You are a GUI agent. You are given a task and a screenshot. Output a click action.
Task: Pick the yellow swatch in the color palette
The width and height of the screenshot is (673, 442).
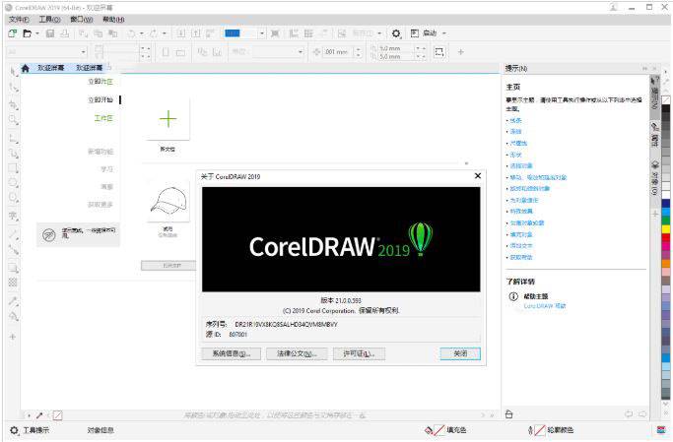(666, 229)
